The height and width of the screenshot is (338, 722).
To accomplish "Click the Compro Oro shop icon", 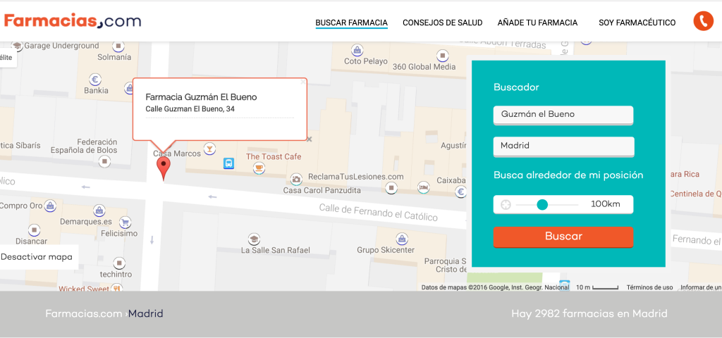I will tap(51, 206).
